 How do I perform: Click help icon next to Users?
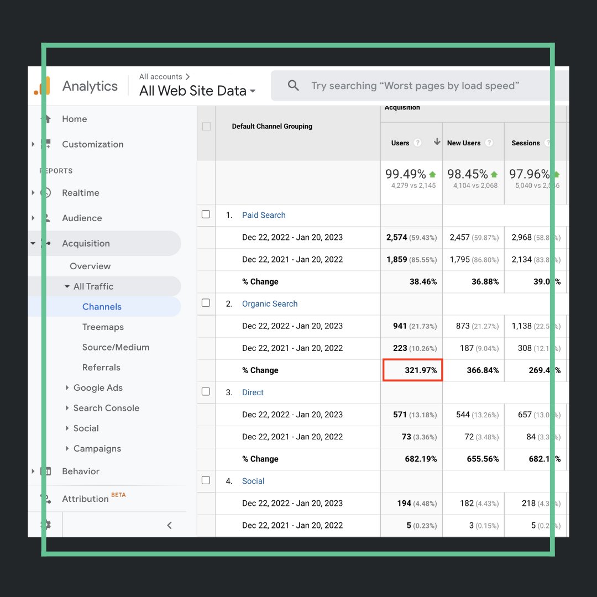pos(418,143)
